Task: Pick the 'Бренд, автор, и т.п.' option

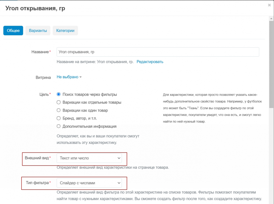Action: [x=58, y=118]
